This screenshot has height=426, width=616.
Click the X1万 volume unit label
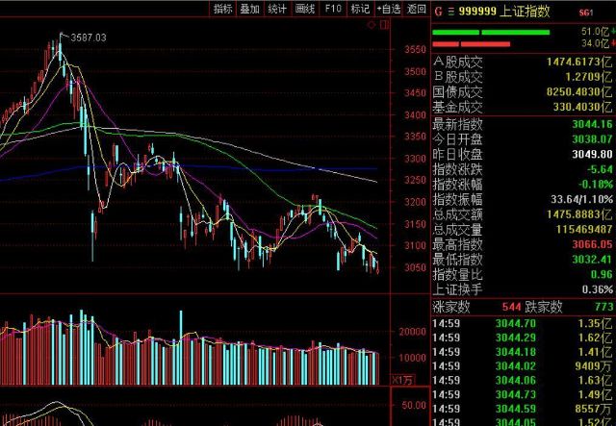pyautogui.click(x=402, y=380)
